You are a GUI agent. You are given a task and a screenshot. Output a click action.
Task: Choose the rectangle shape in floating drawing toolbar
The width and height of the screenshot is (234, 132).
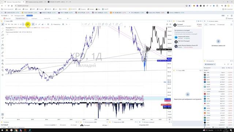(x=99, y=24)
